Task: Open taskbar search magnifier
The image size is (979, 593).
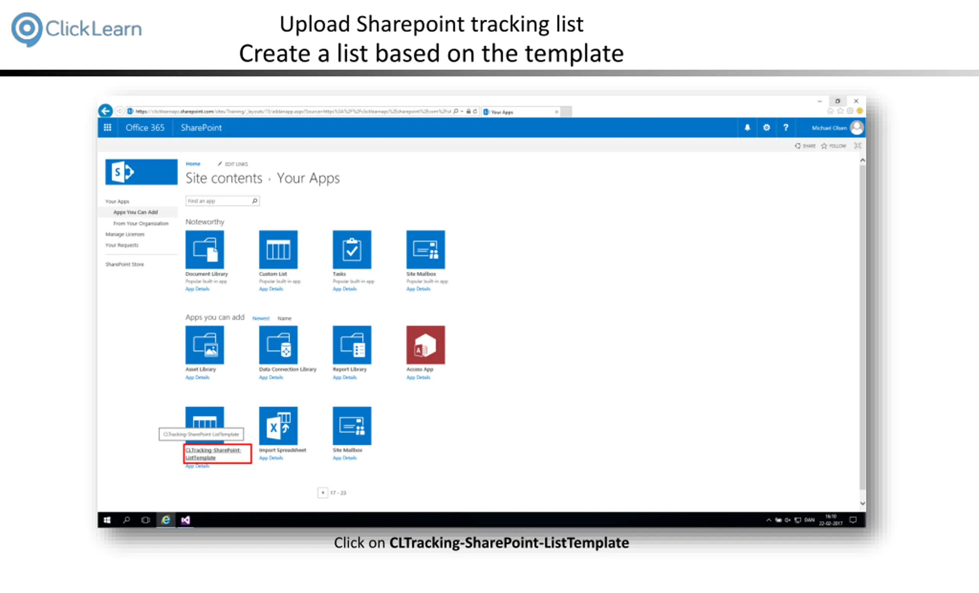Action: click(126, 520)
